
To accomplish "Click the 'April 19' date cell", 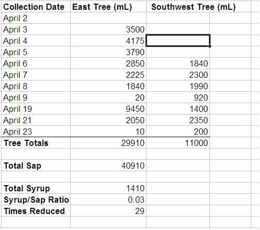I will click(x=36, y=109).
